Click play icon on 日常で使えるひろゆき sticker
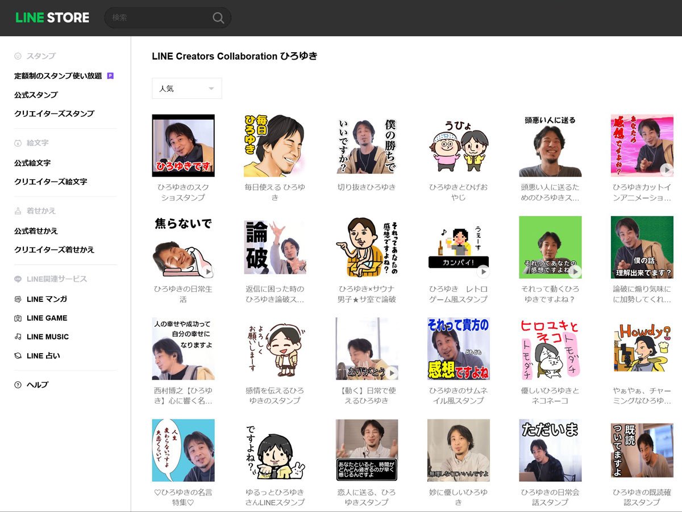Viewport: 682px width, 512px height. 390,372
